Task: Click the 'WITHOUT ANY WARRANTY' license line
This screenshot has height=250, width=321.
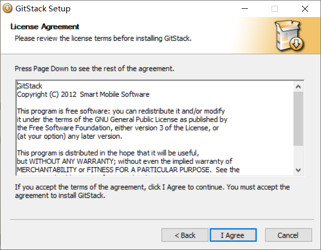Action: point(125,161)
